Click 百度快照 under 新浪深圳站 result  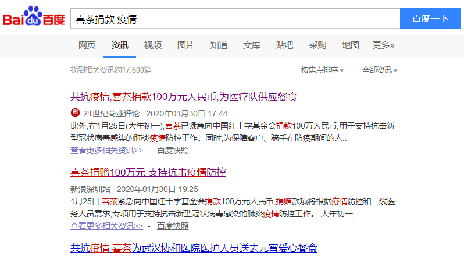(x=173, y=226)
